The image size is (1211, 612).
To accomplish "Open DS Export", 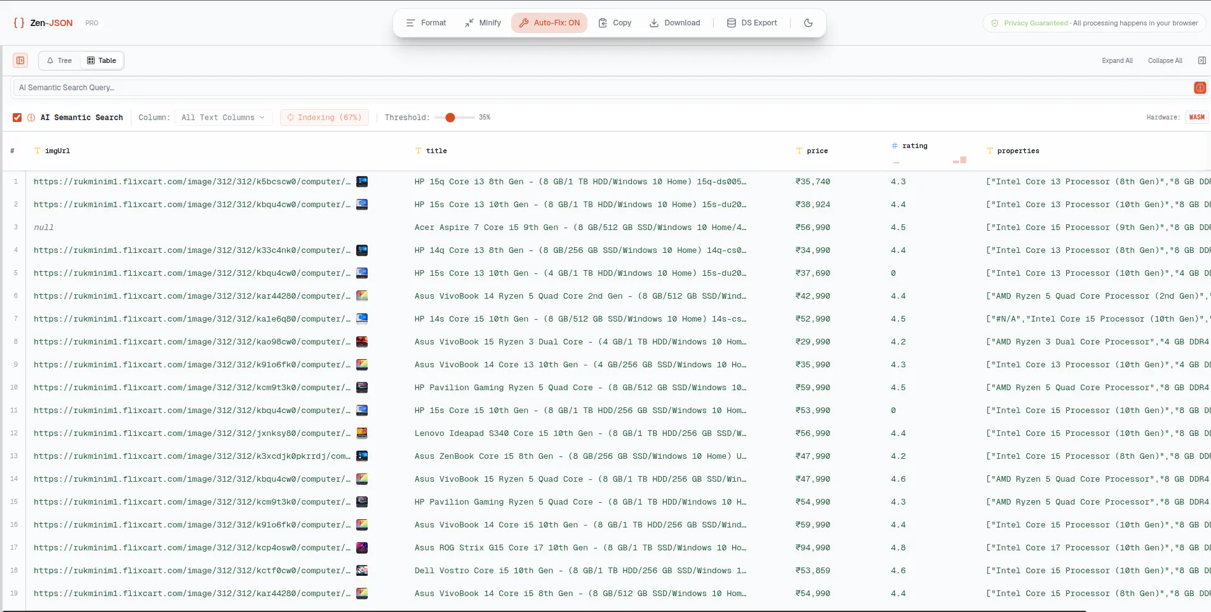I will (x=752, y=23).
